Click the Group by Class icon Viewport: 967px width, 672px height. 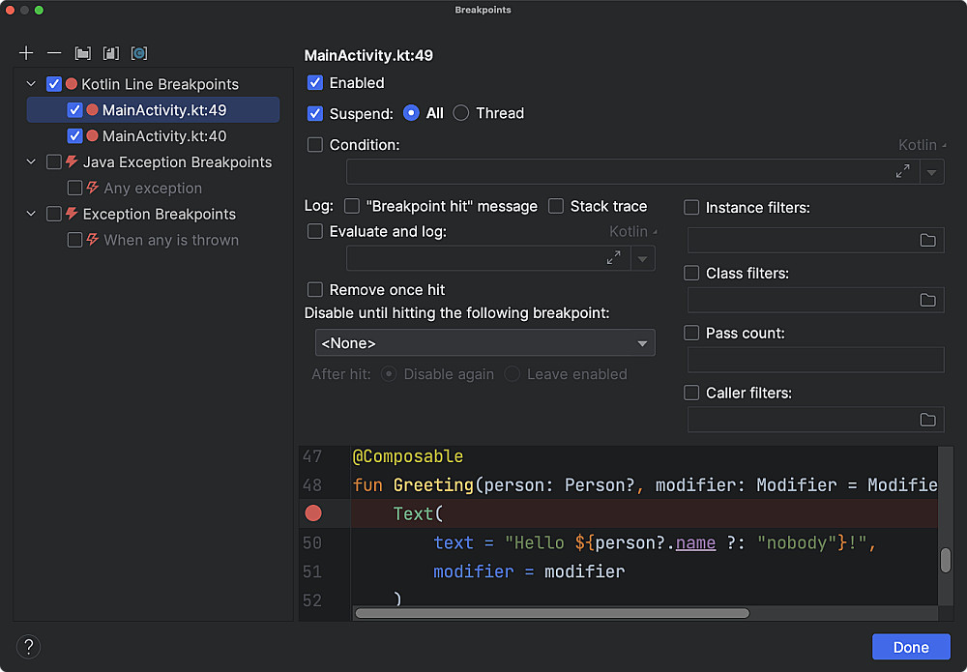[x=139, y=53]
